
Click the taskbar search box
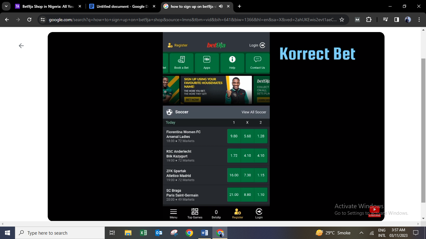(60, 233)
